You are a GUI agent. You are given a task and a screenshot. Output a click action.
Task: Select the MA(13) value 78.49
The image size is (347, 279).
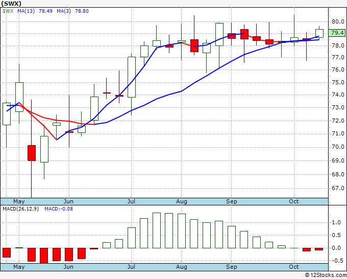click(x=45, y=11)
